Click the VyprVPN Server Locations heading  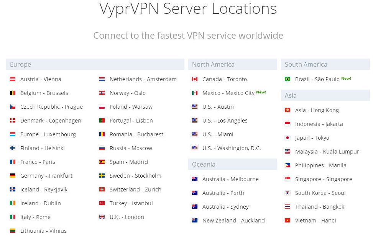coord(188,9)
